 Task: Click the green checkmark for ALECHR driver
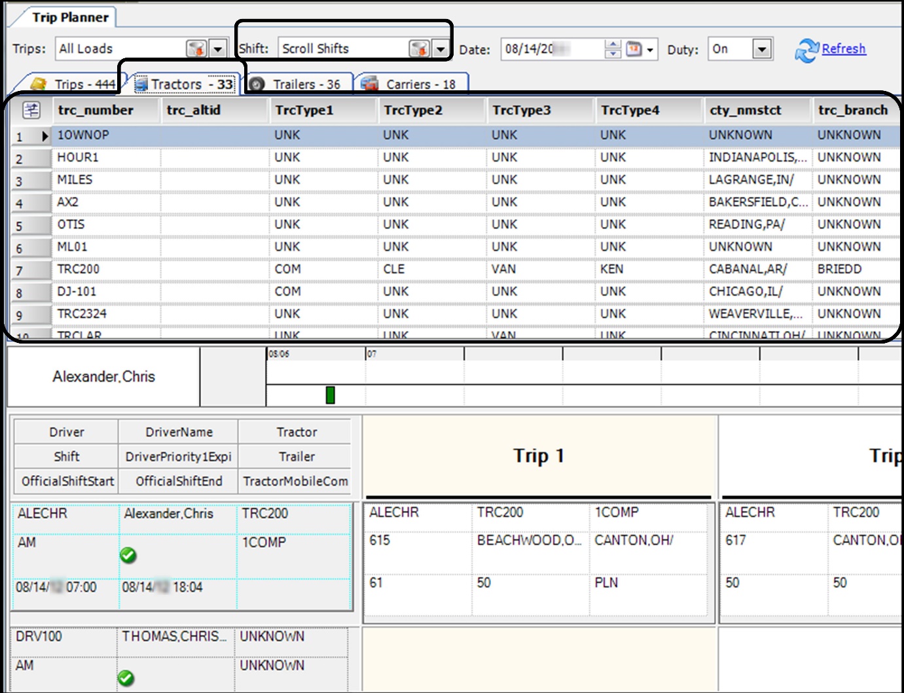128,556
